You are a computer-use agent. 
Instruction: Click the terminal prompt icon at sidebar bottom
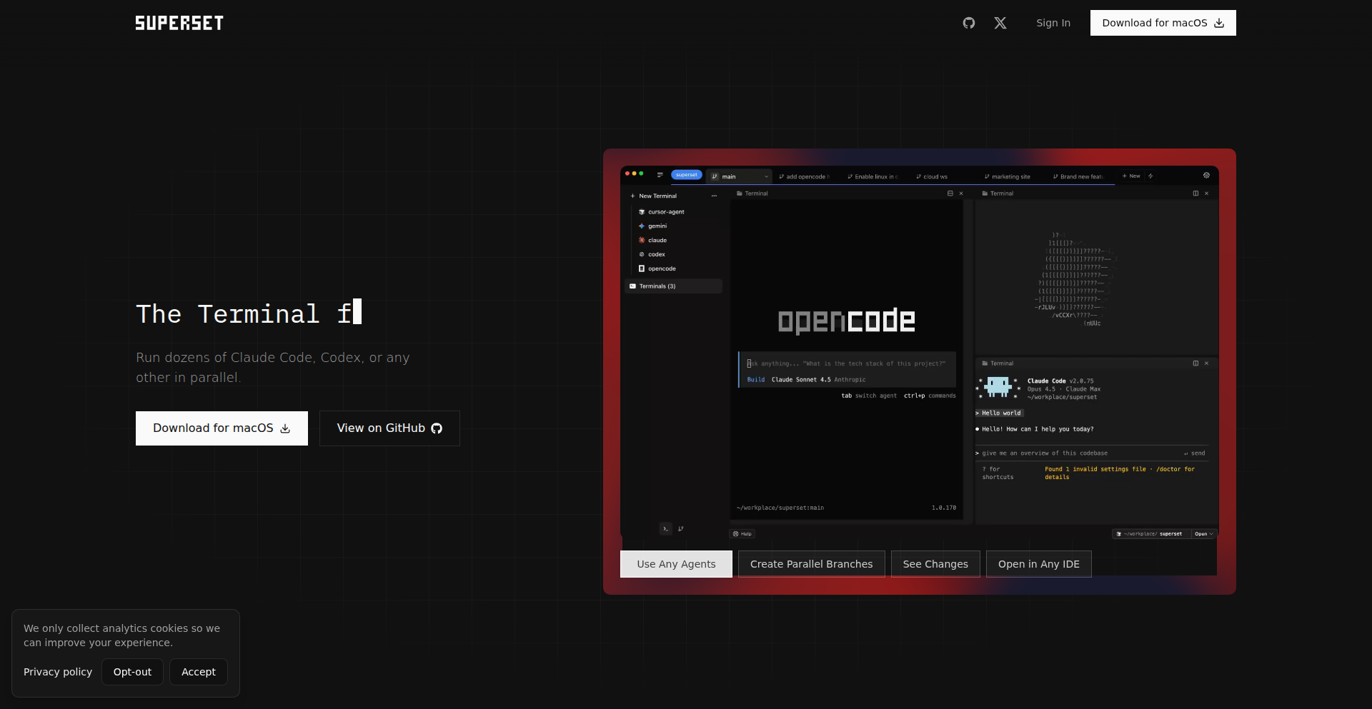[x=665, y=529]
